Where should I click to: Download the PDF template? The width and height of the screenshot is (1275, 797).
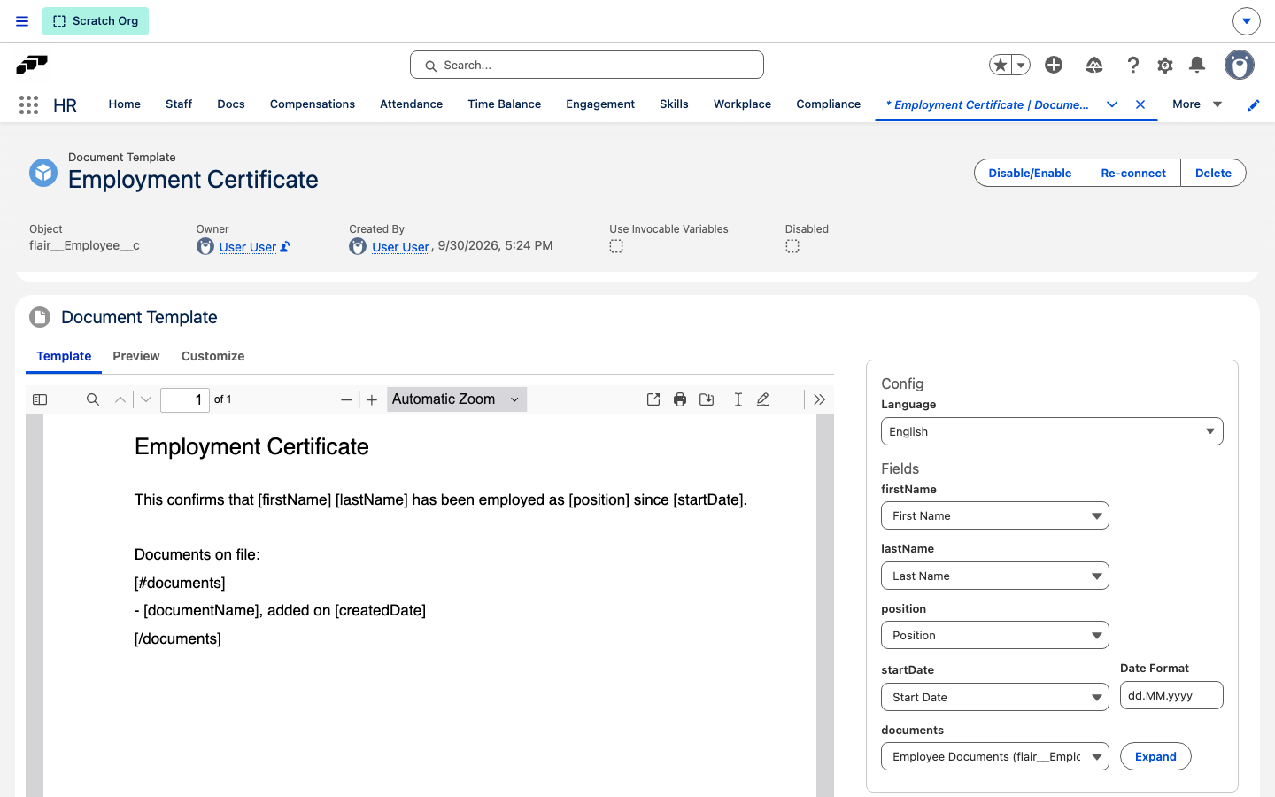coord(707,399)
